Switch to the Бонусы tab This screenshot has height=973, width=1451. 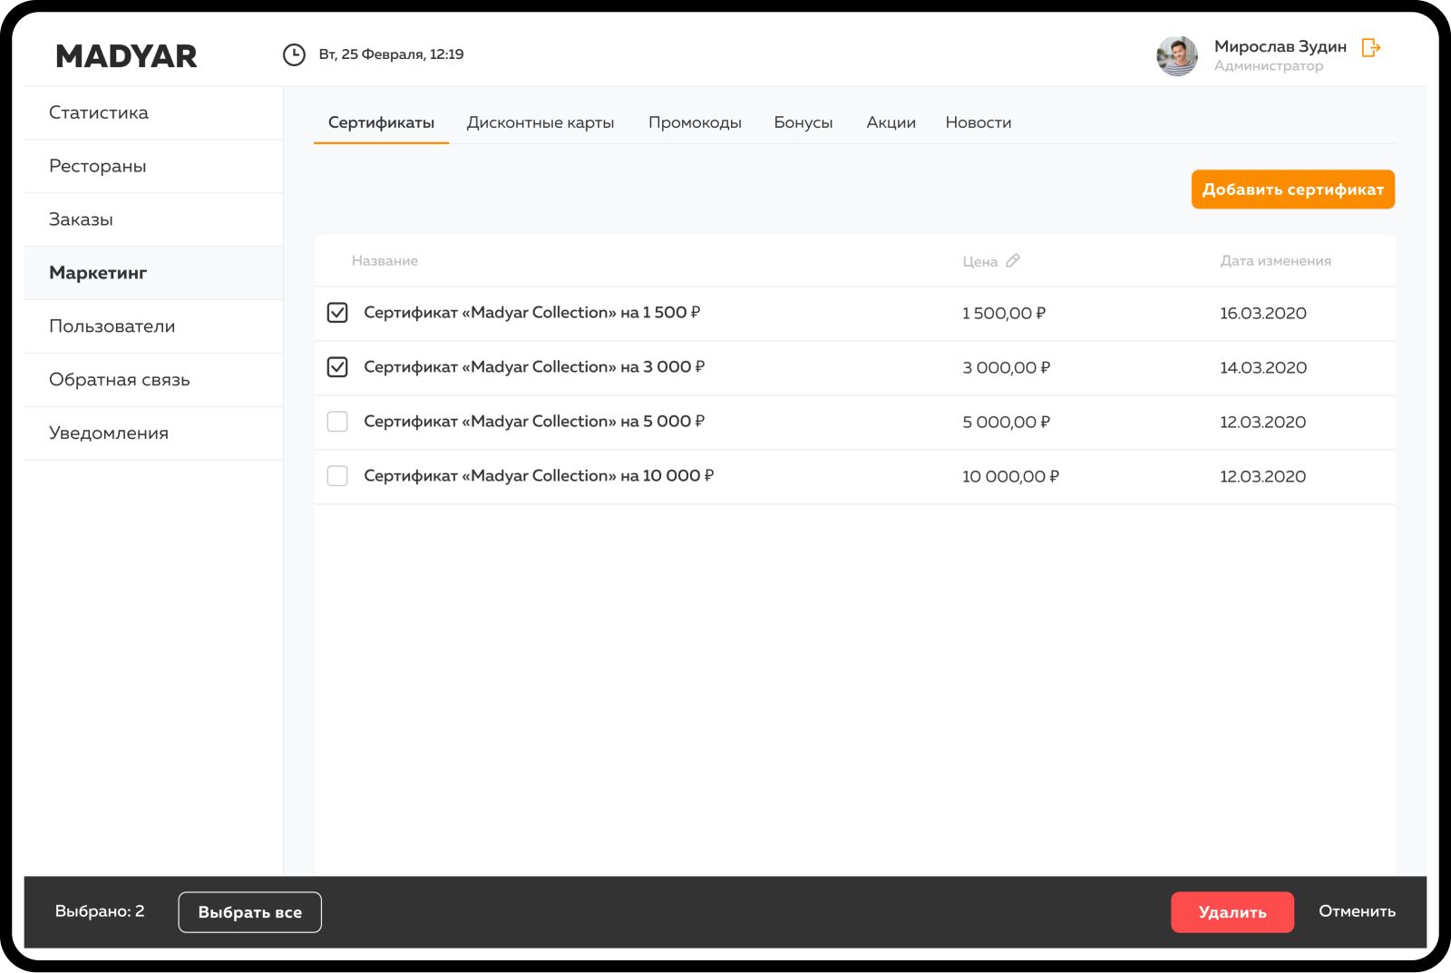click(x=803, y=122)
